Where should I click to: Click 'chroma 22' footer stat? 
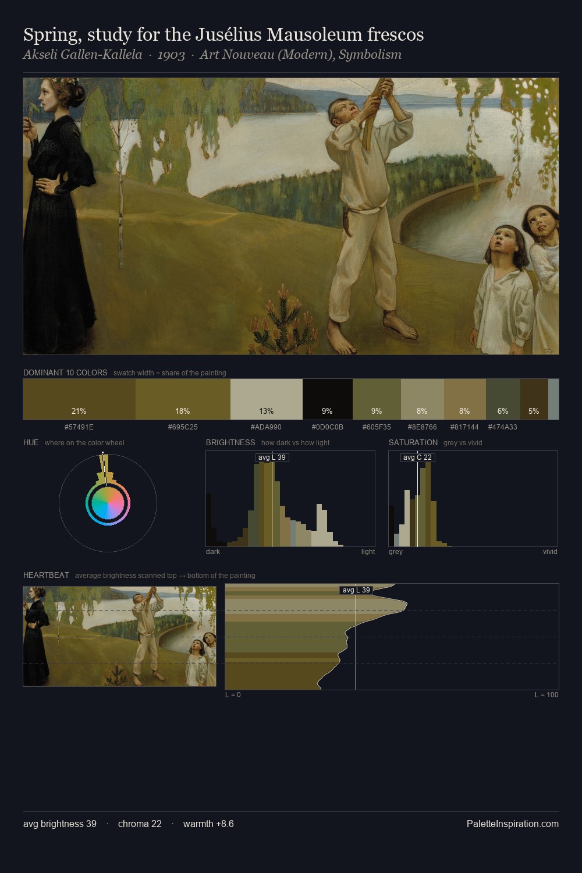click(x=140, y=824)
